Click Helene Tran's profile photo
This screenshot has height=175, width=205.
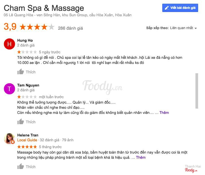[x=9, y=138]
